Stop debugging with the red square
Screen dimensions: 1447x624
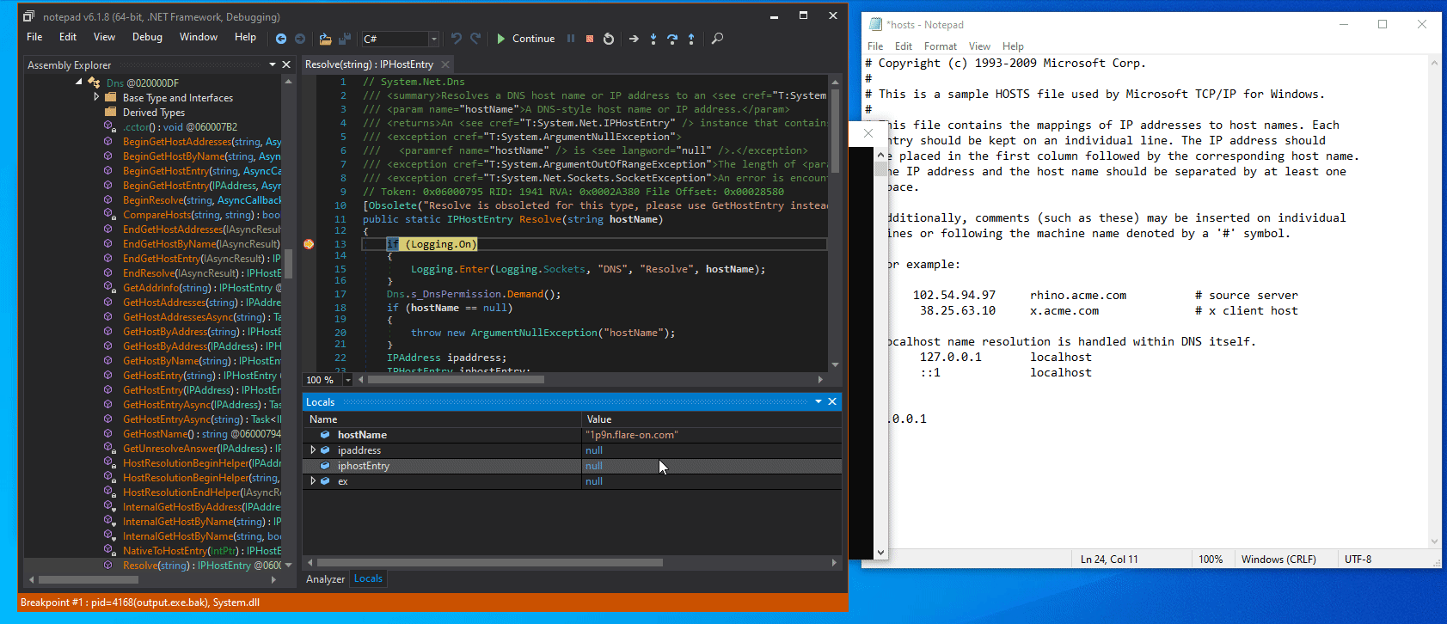(x=590, y=39)
